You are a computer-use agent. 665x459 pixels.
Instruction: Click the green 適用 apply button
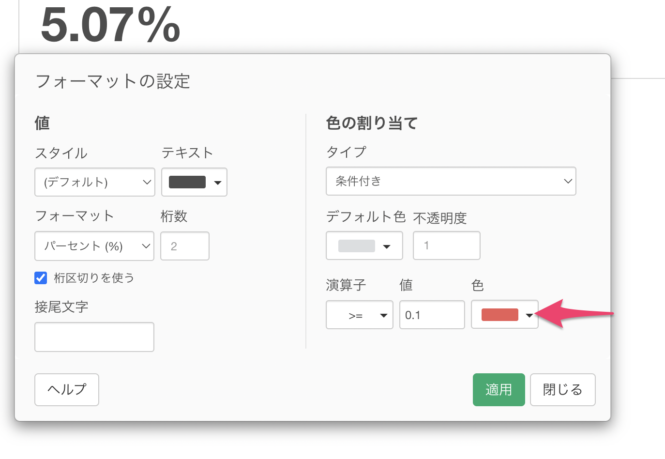click(499, 390)
